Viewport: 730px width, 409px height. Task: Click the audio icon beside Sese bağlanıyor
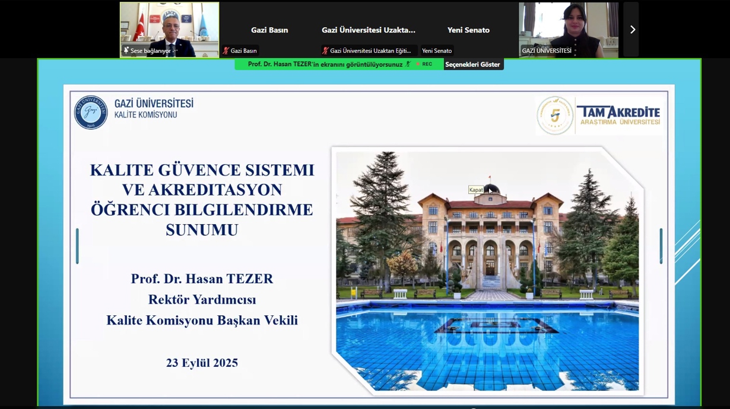pyautogui.click(x=126, y=51)
